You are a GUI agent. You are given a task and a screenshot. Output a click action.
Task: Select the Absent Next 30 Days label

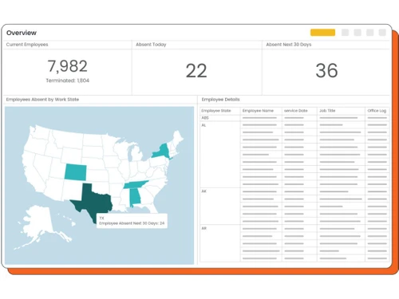[x=289, y=45]
